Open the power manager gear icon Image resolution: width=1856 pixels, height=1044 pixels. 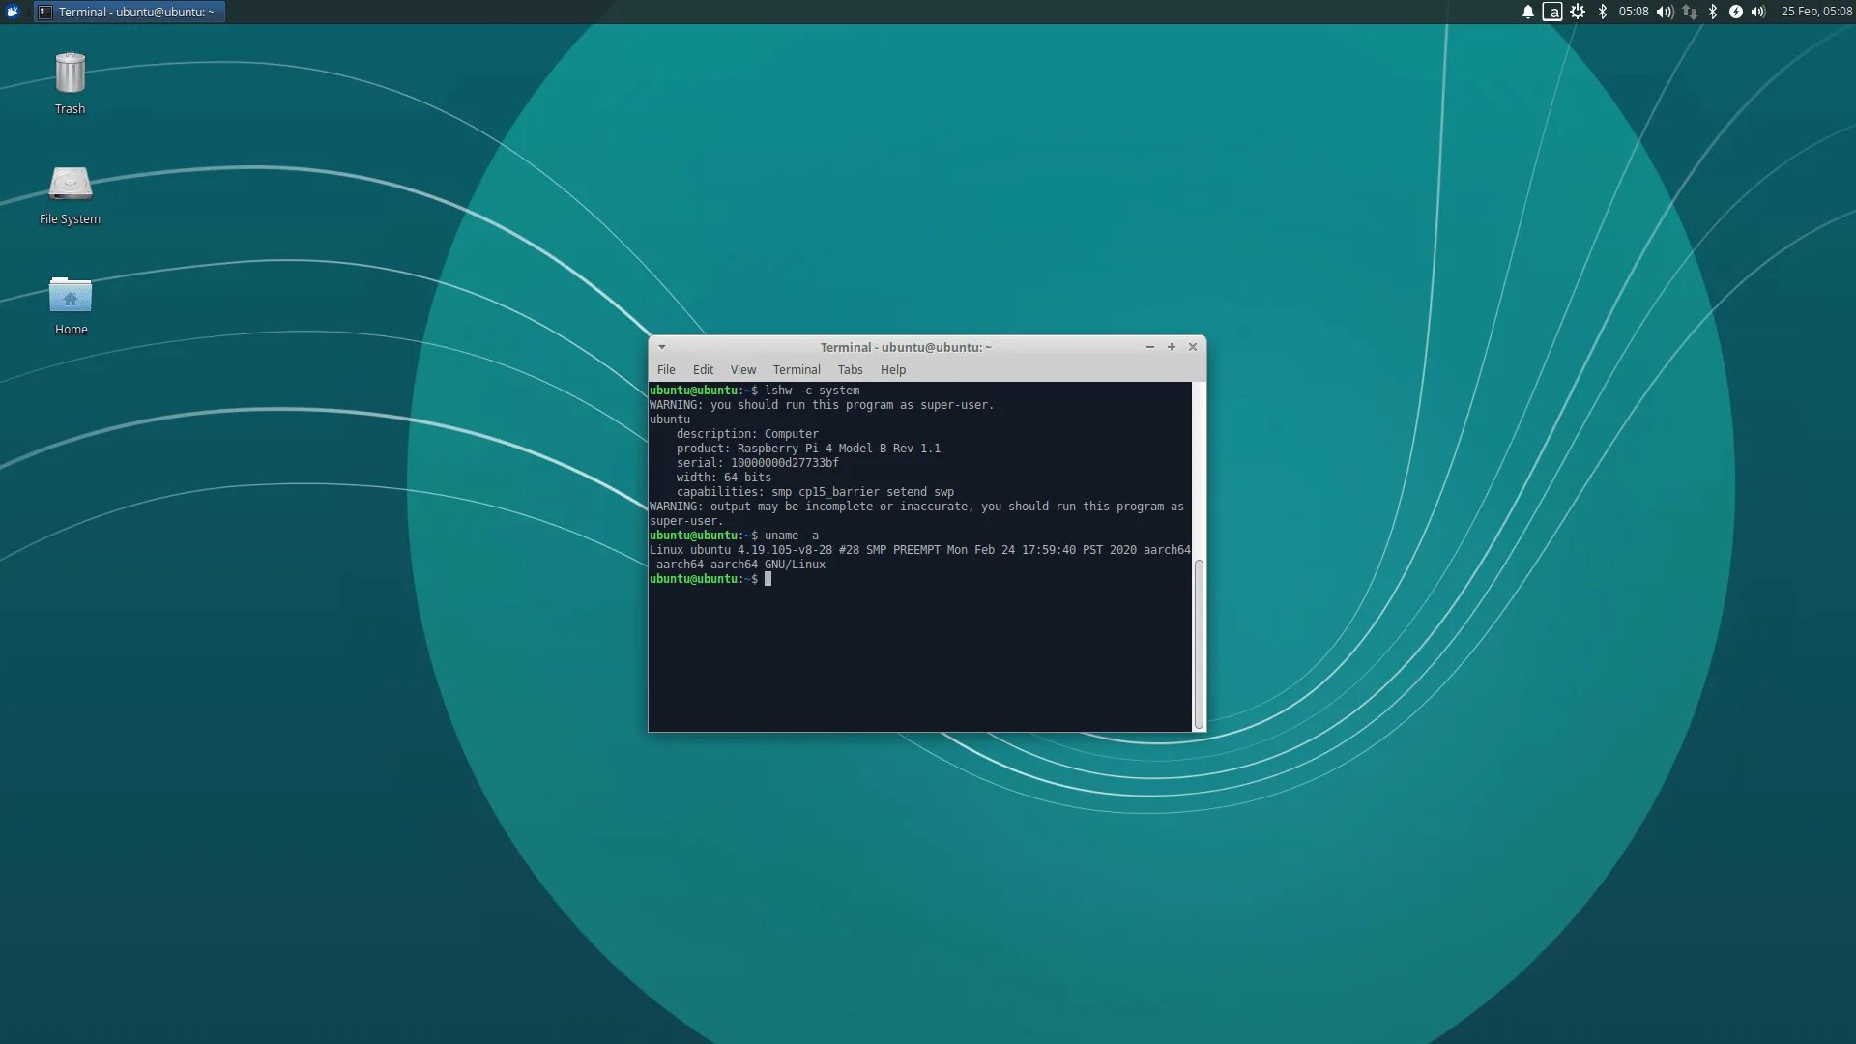[1578, 12]
